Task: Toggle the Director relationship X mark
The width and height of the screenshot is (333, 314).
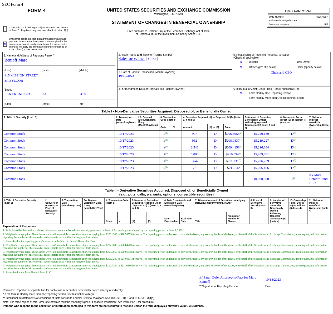Action: (x=241, y=62)
